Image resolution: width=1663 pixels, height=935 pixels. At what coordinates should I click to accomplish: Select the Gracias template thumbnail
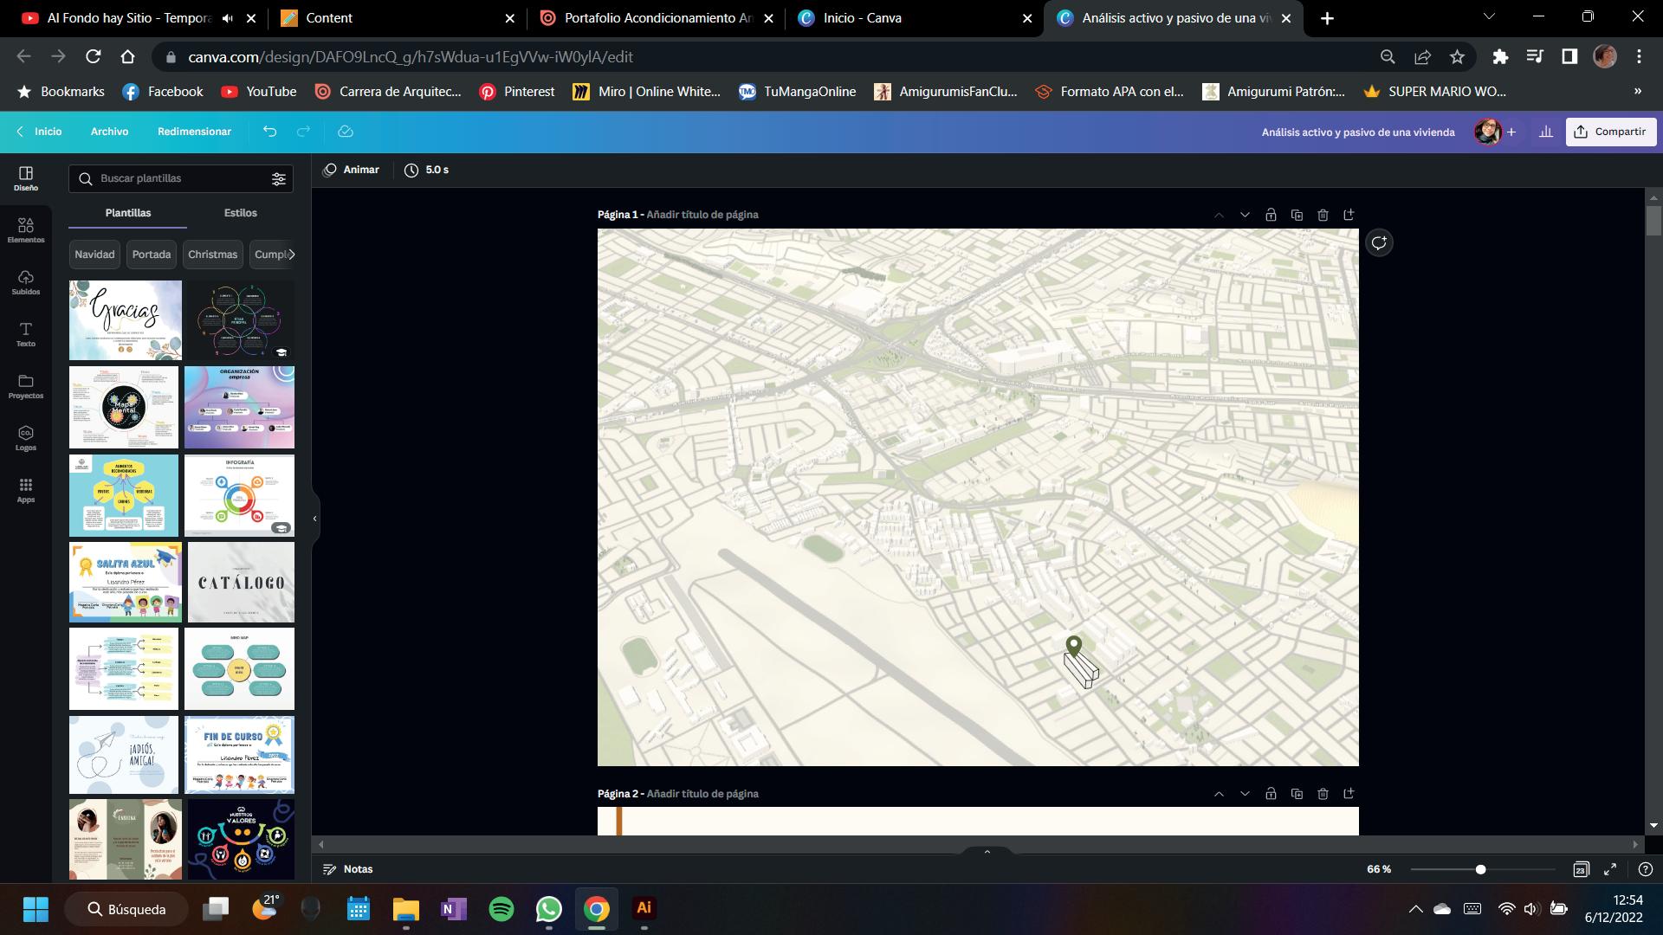126,319
